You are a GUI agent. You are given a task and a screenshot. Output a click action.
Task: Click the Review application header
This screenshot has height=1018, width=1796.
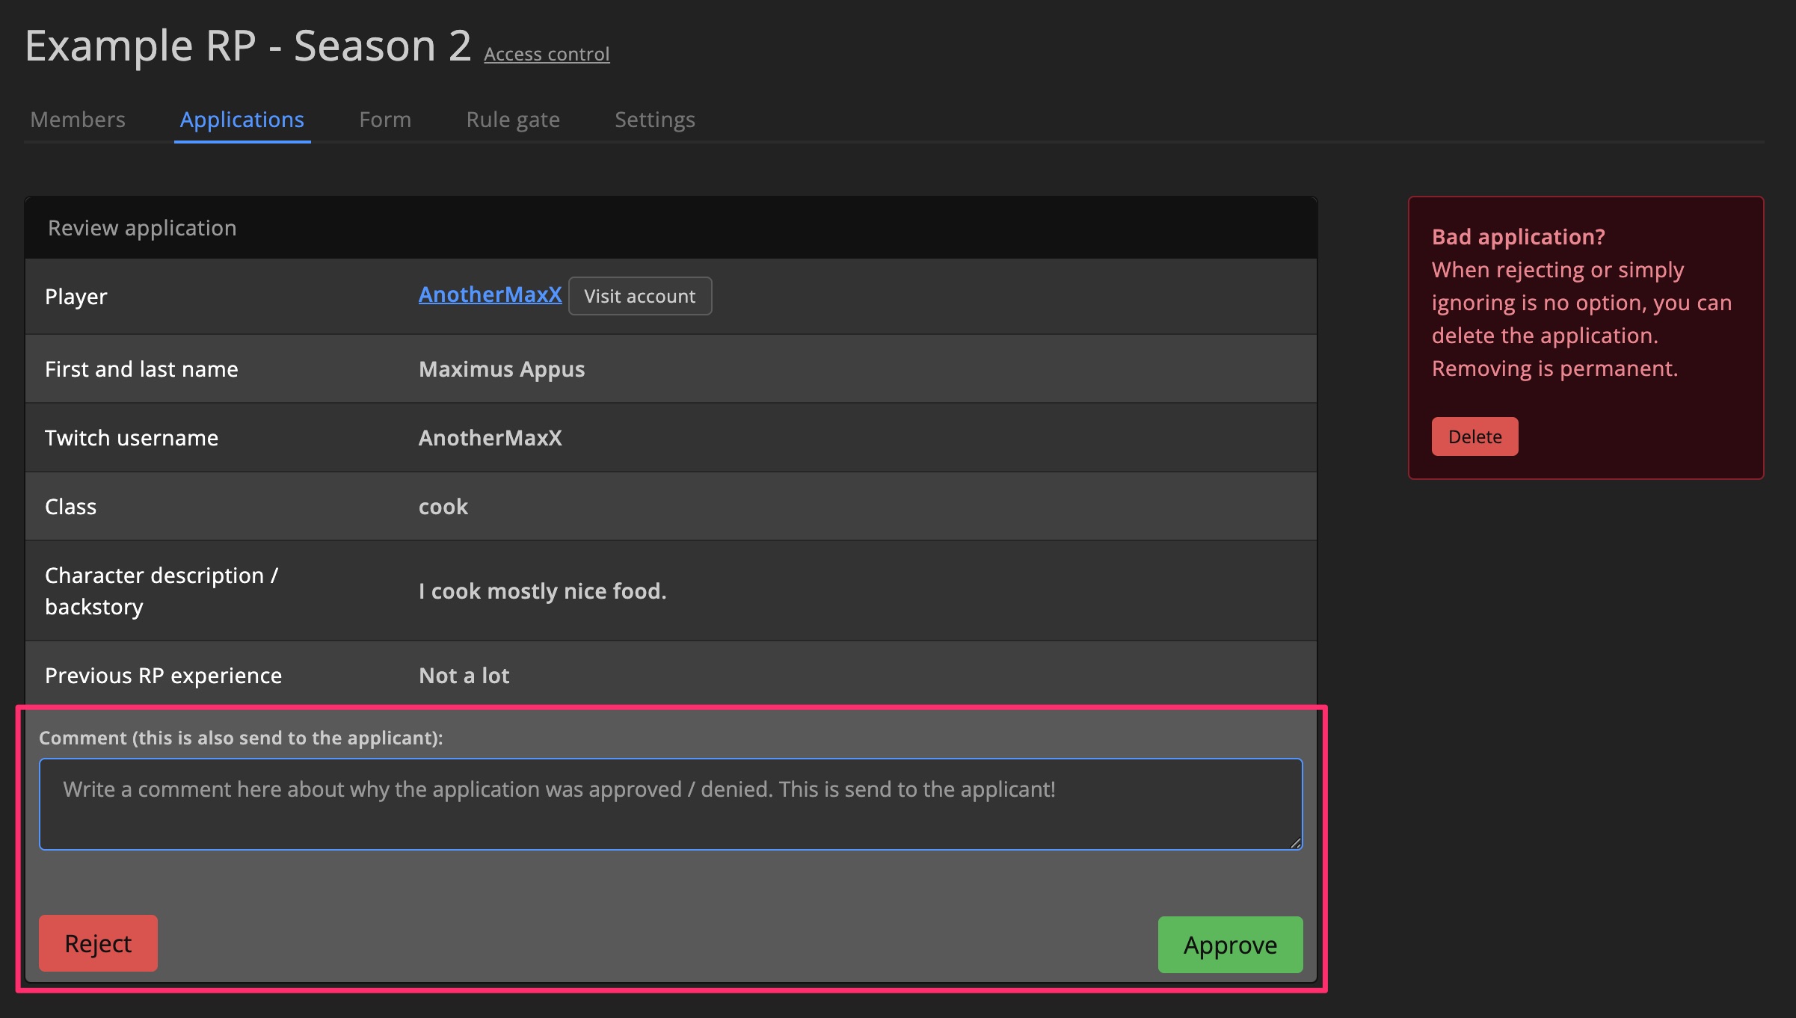pyautogui.click(x=142, y=228)
